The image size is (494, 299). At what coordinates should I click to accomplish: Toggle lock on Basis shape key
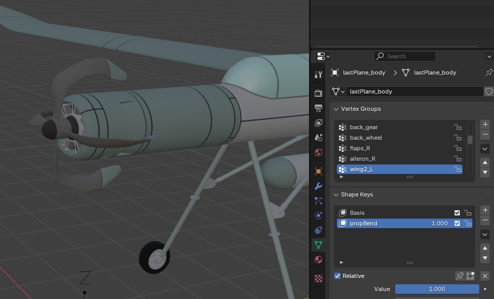pyautogui.click(x=468, y=213)
